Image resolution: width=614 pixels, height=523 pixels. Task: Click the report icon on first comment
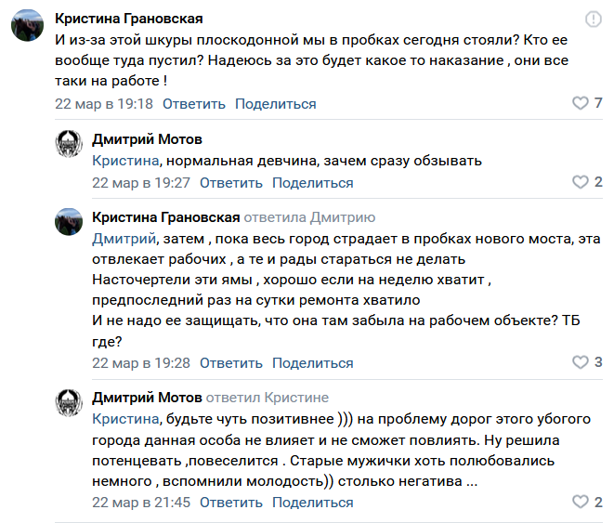coord(594,20)
